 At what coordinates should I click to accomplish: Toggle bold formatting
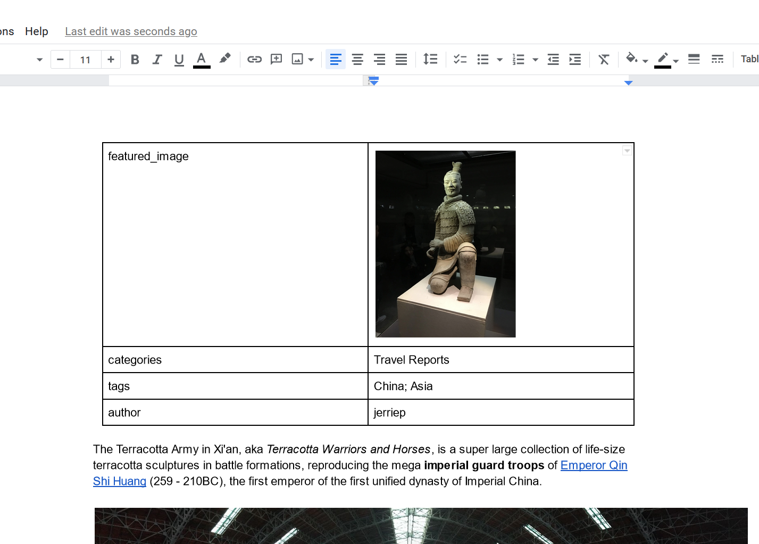(x=135, y=60)
